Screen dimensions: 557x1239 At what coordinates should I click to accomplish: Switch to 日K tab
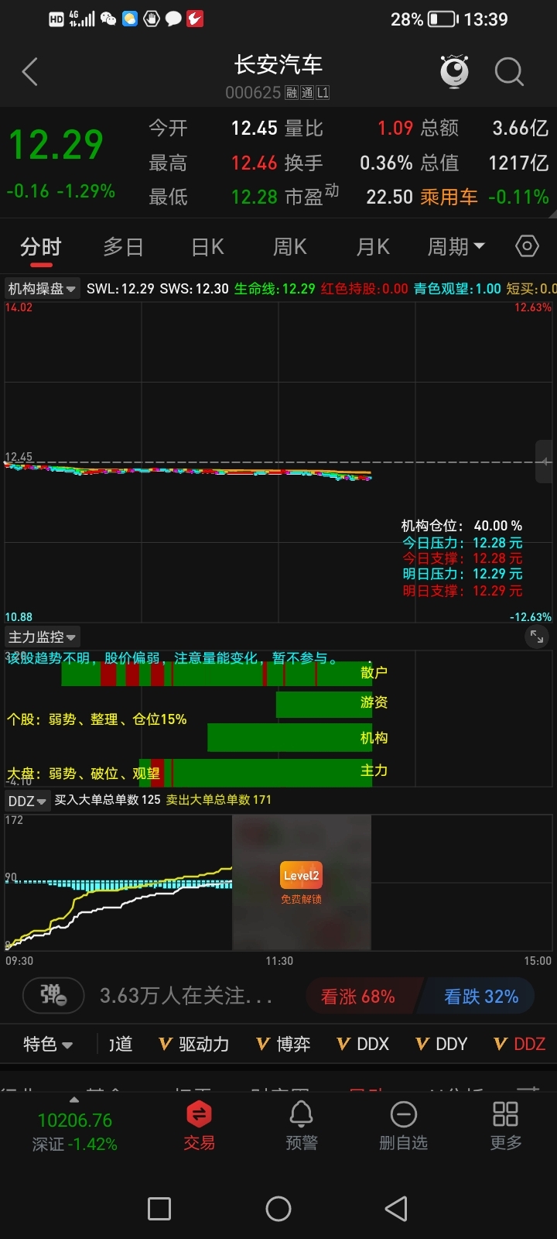(x=207, y=246)
